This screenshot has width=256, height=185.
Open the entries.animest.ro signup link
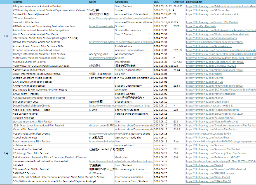[221, 161]
